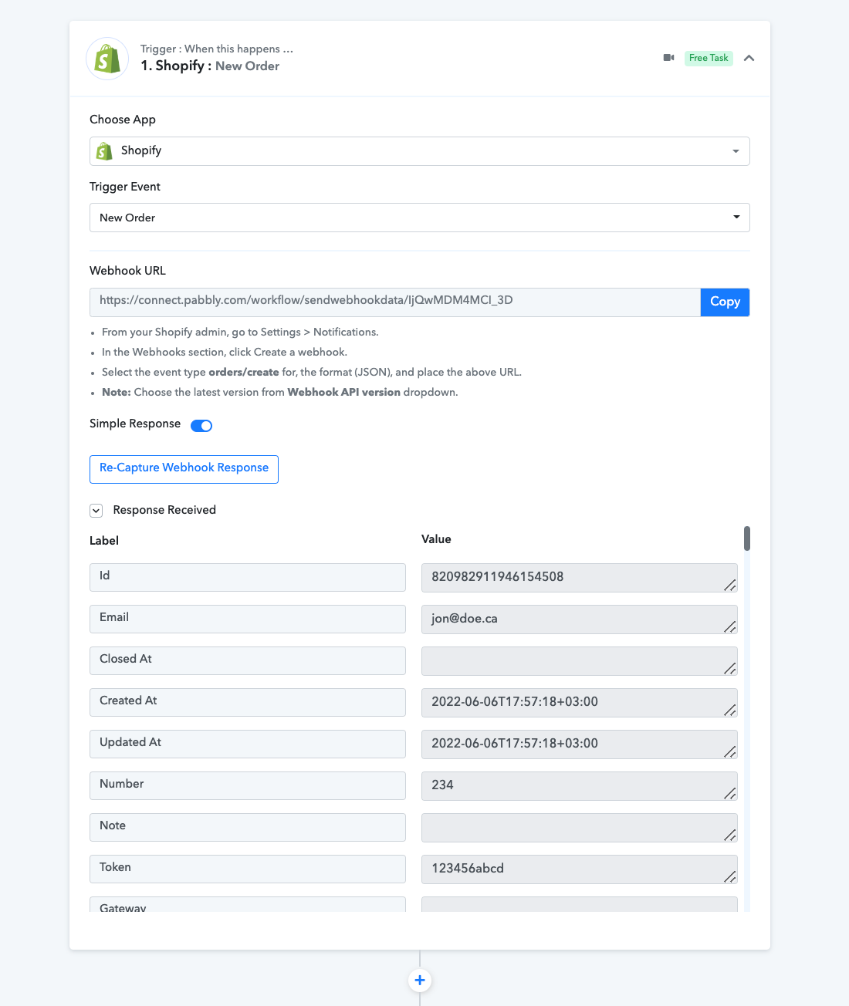Screen dimensions: 849x1006
Task: Click the small Shopify icon in Choose App
Action: coord(104,151)
